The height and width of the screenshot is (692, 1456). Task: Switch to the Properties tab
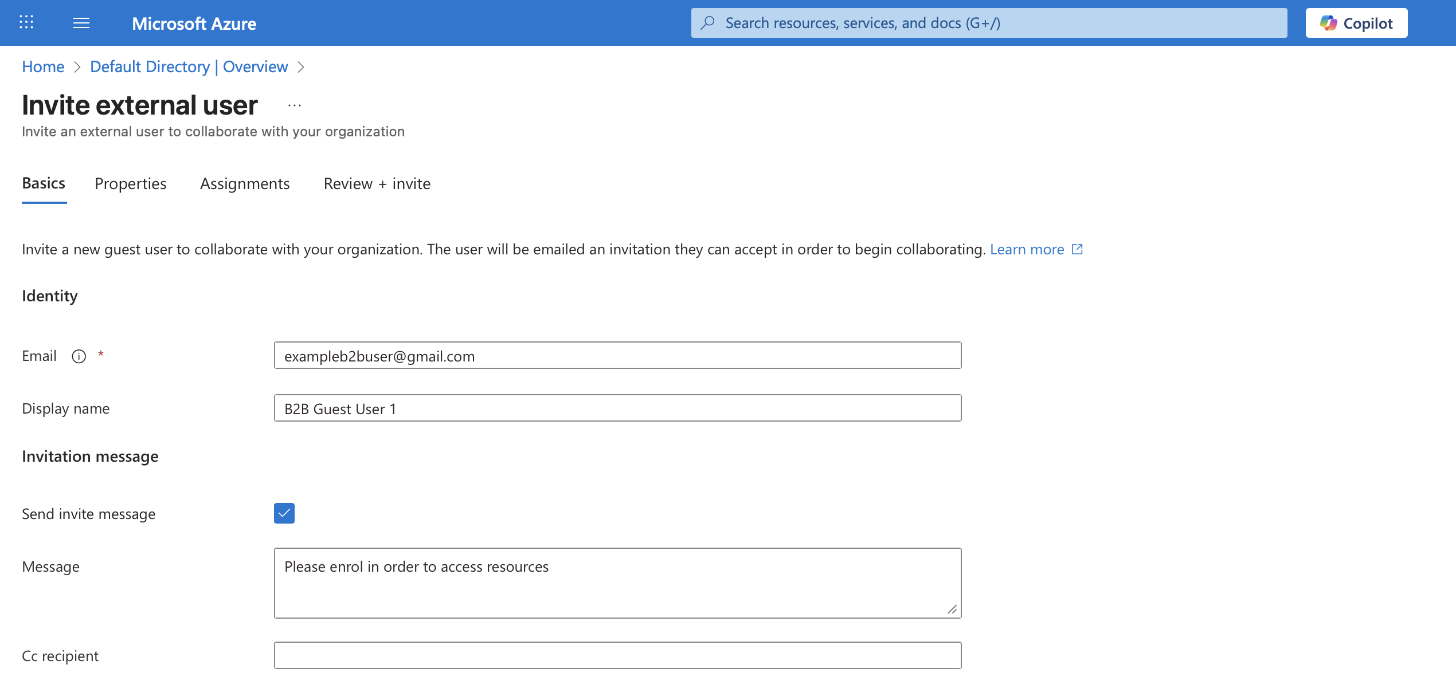click(131, 183)
